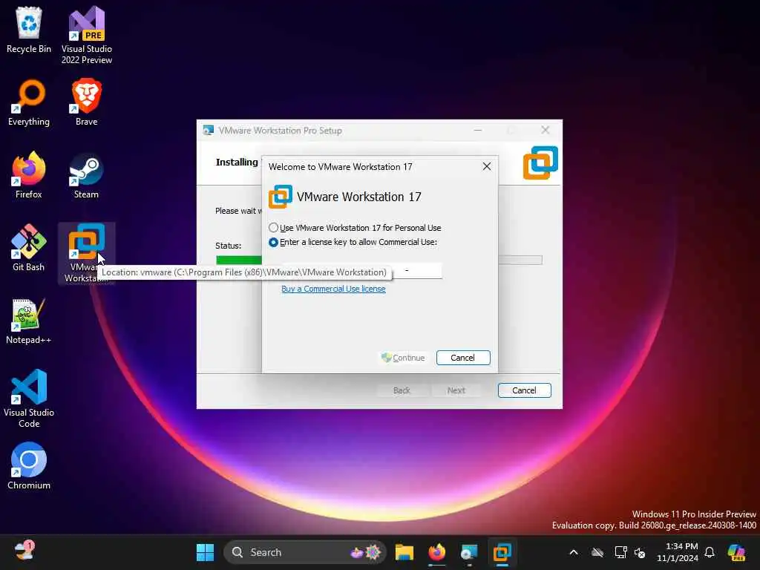760x570 pixels.
Task: Select the Steam desktop shortcut
Action: [x=86, y=175]
